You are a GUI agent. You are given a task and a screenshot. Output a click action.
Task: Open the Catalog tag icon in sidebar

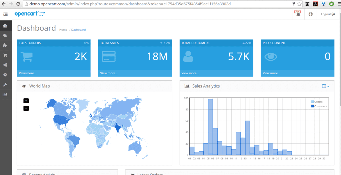tap(5, 35)
